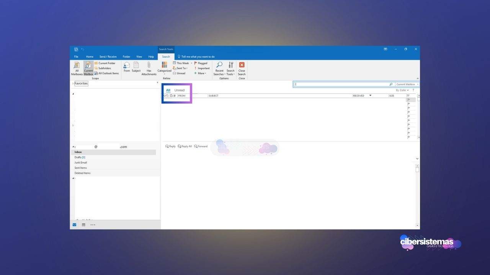This screenshot has width=490, height=275.
Task: Open the More refine options dropdown
Action: (200, 73)
